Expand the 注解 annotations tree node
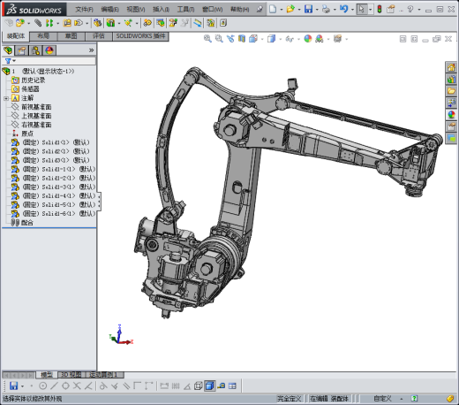This screenshot has height=405, width=459. tap(5, 98)
